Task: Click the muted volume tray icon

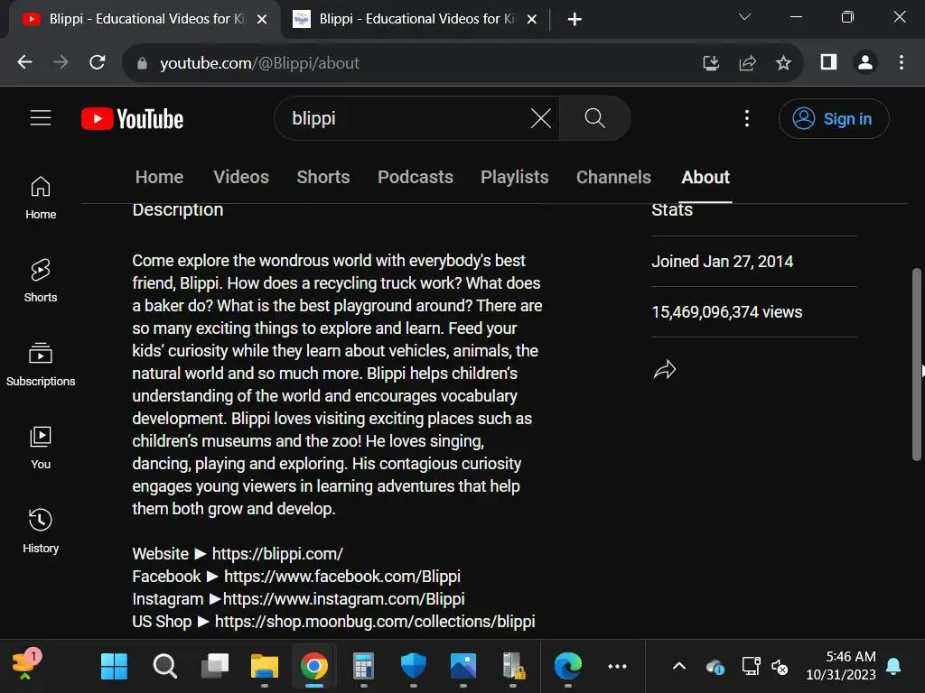Action: coord(780,667)
